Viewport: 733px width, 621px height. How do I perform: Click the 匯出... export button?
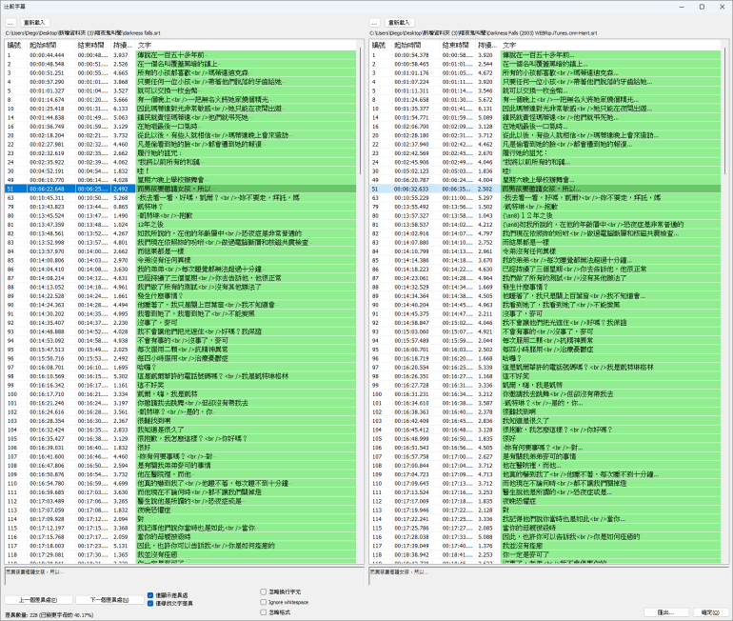point(665,612)
